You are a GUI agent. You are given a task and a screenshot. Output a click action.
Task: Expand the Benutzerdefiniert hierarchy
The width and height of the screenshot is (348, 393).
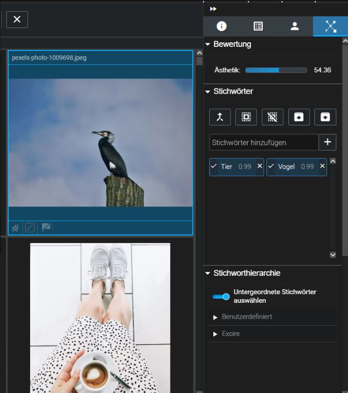(215, 317)
